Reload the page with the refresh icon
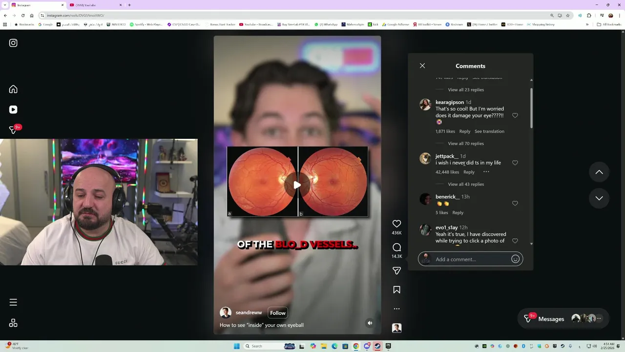The height and width of the screenshot is (352, 625). tap(22, 15)
